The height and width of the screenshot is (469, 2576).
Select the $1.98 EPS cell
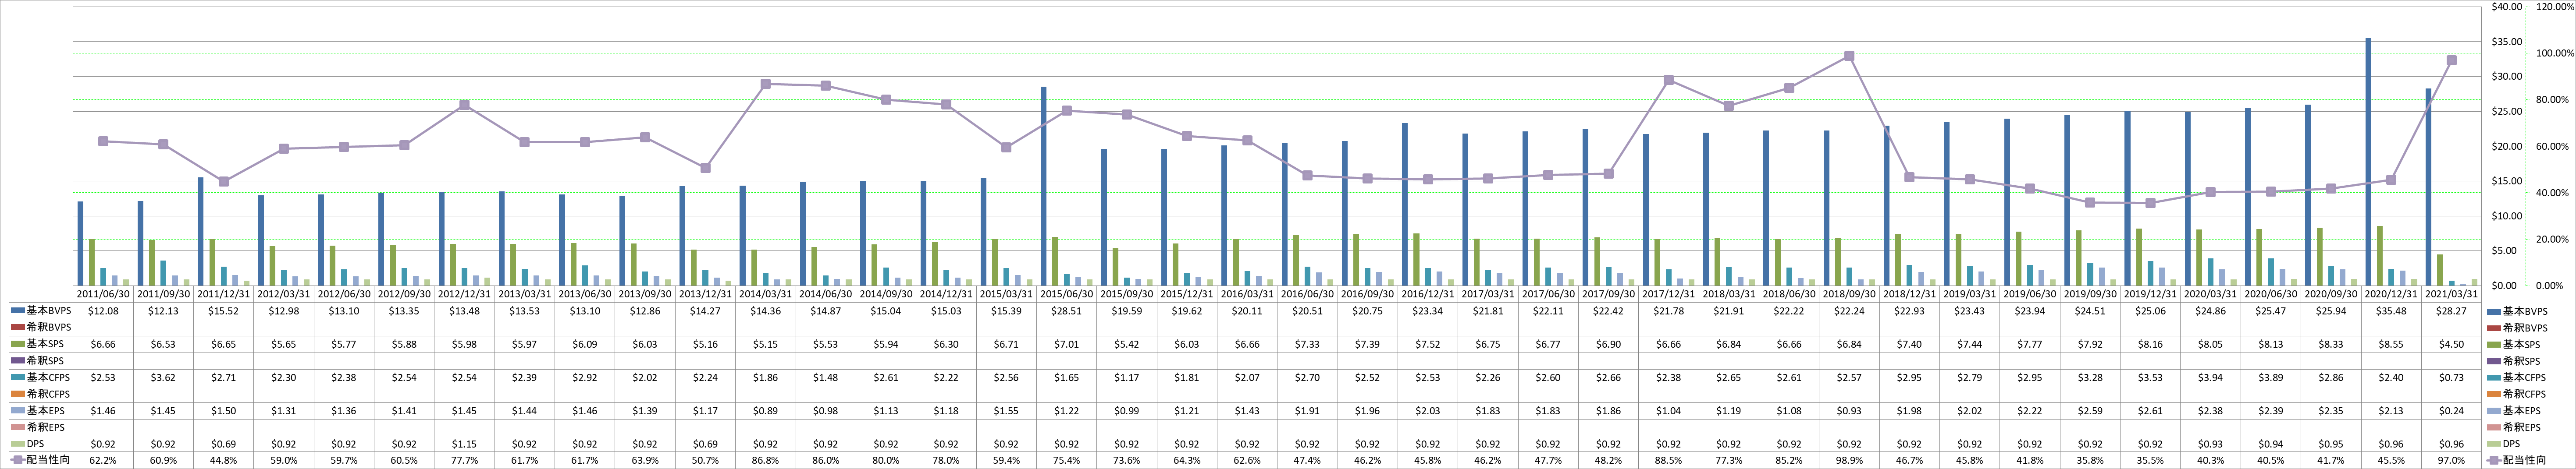click(x=1909, y=410)
